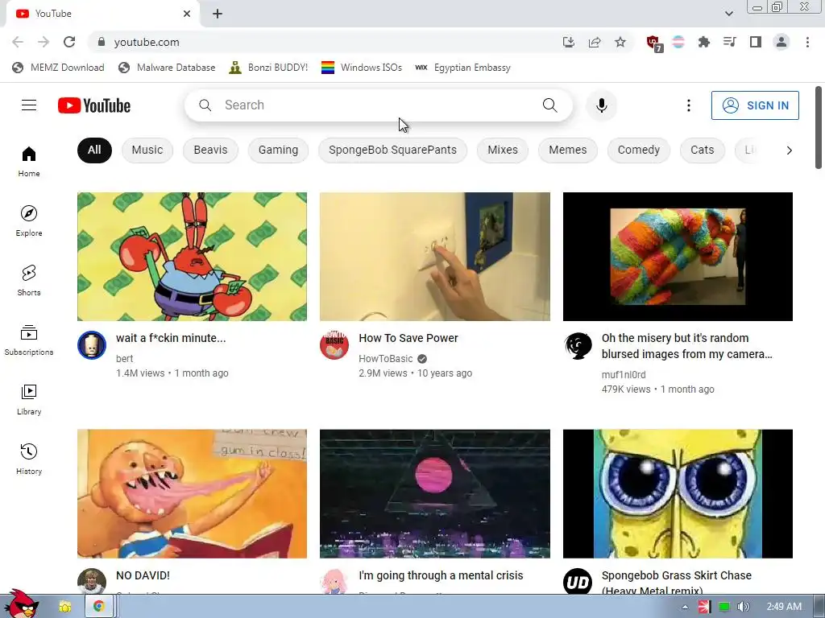Open YouTube settings three-dot menu

pyautogui.click(x=688, y=105)
